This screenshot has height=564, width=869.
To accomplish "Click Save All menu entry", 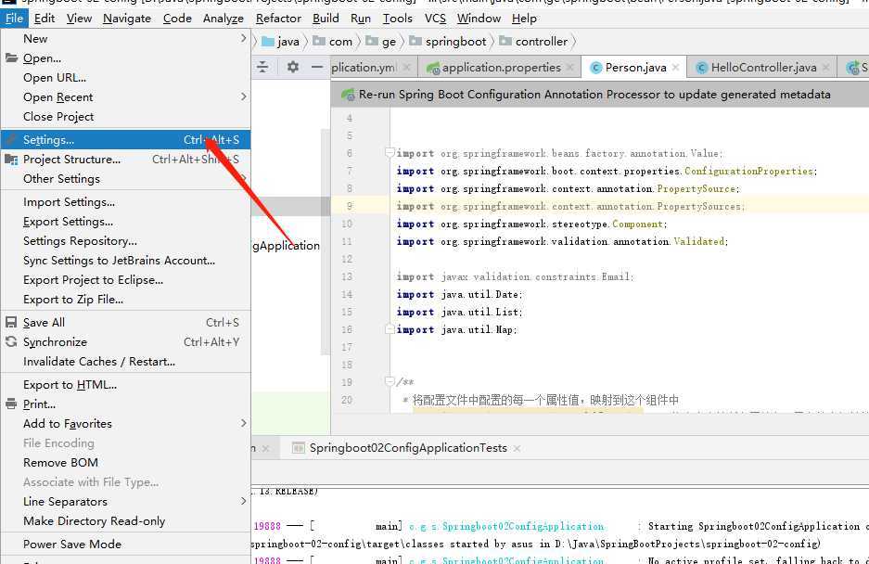I will (x=126, y=322).
